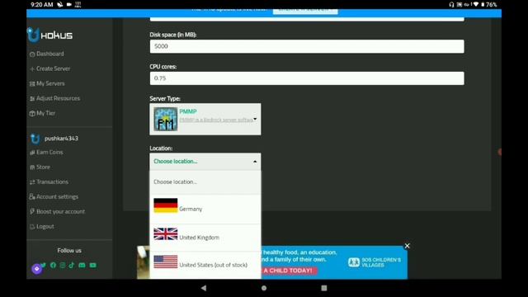The image size is (528, 297).
Task: Click the PMMP server type logo
Action: (165, 119)
